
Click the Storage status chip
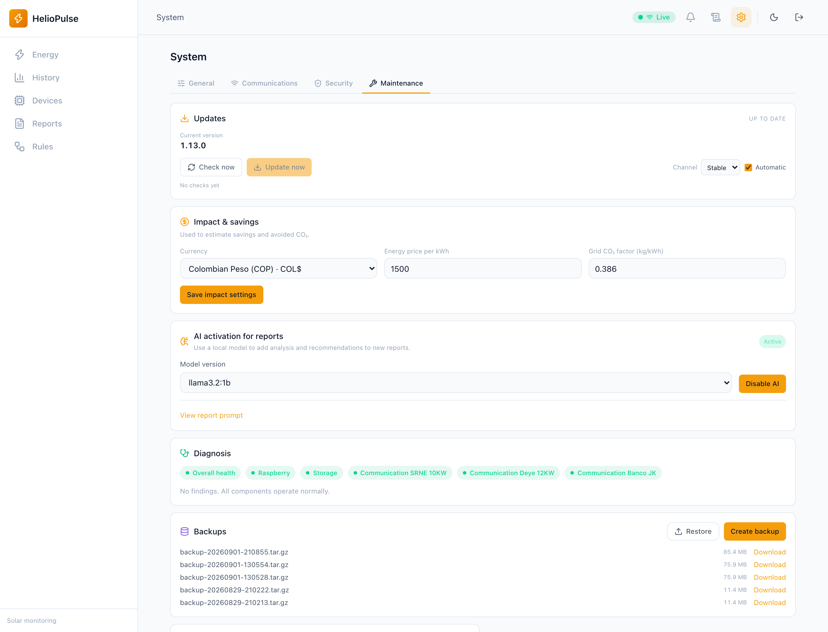pyautogui.click(x=321, y=473)
